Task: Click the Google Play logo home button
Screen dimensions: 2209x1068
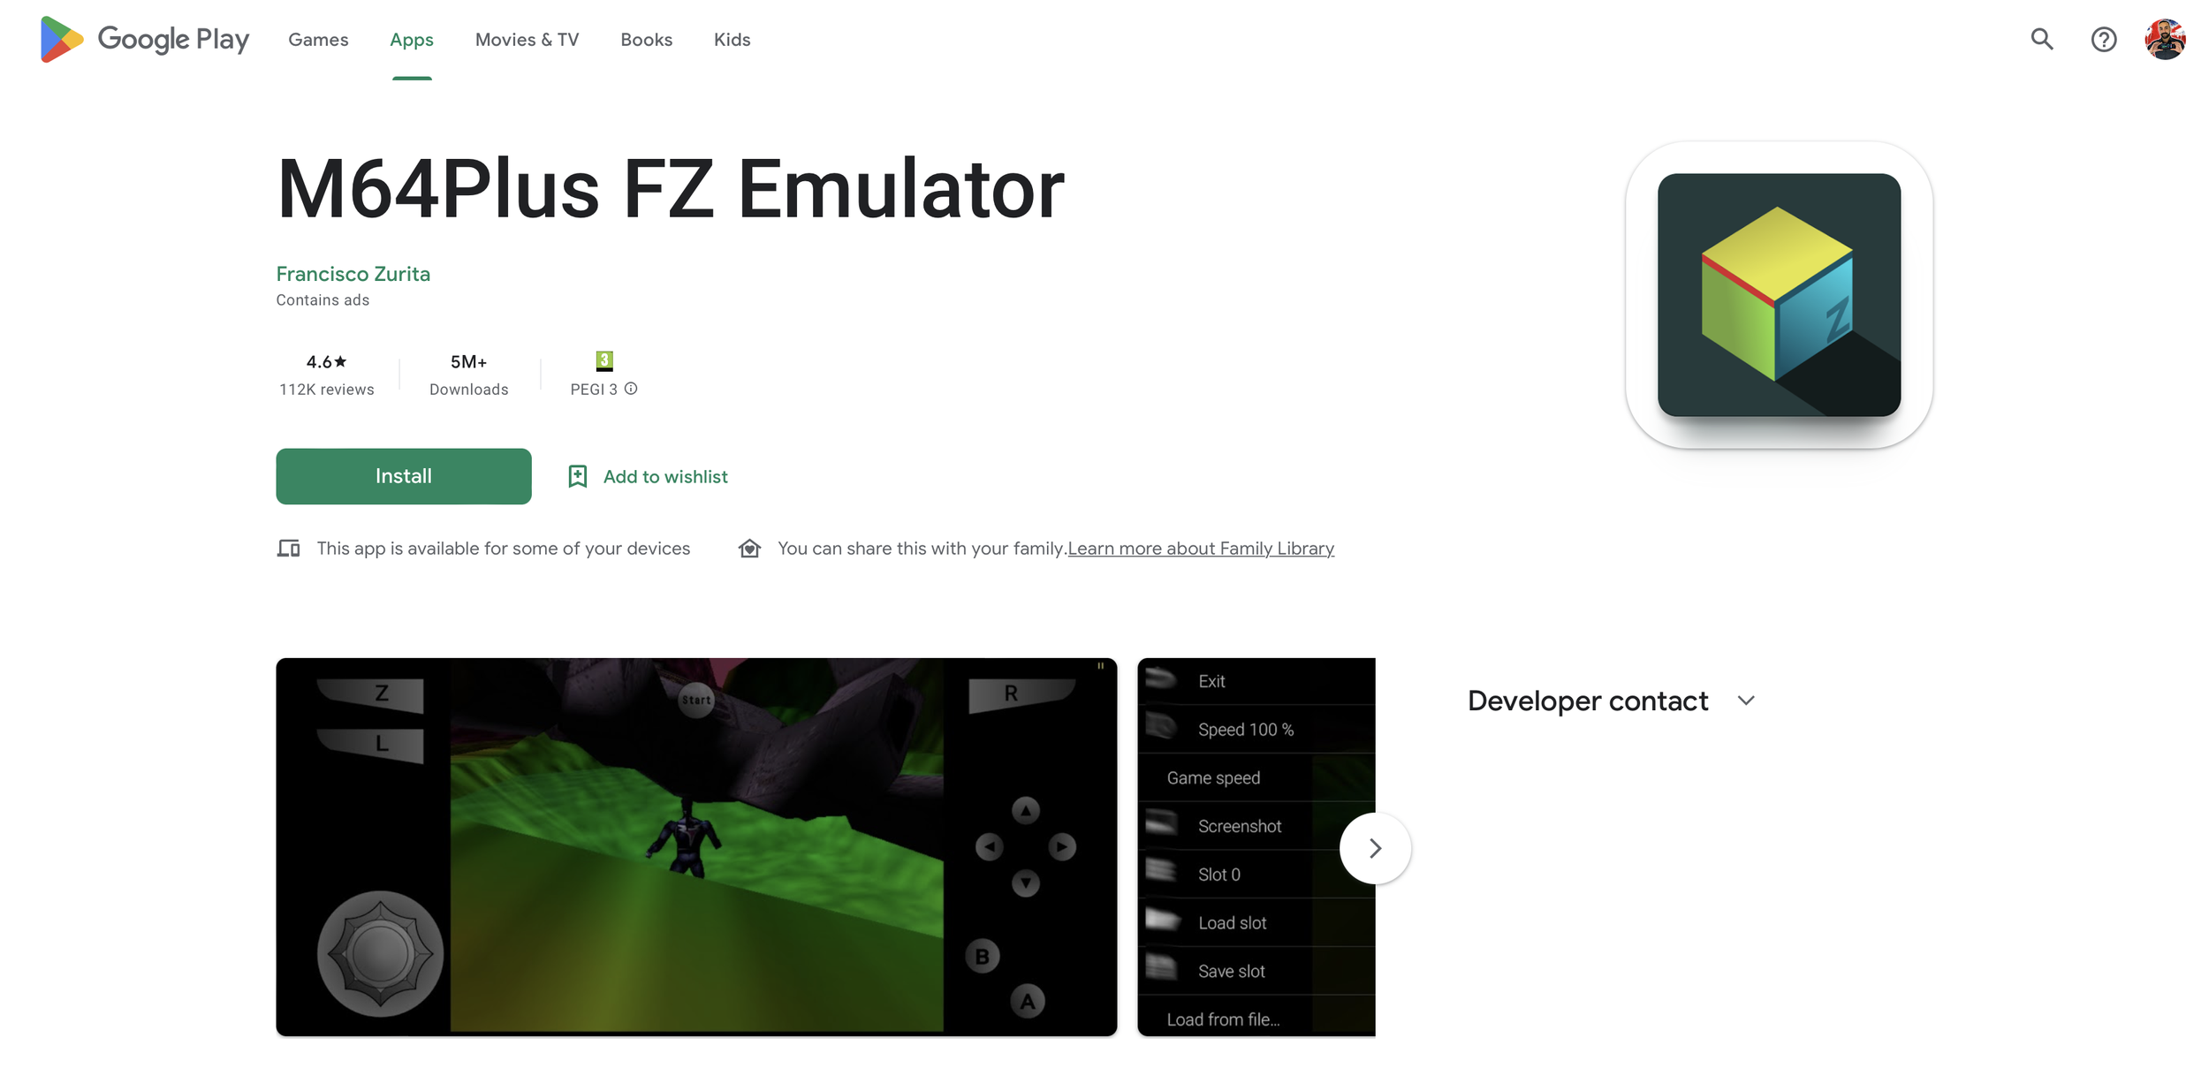Action: pos(140,38)
